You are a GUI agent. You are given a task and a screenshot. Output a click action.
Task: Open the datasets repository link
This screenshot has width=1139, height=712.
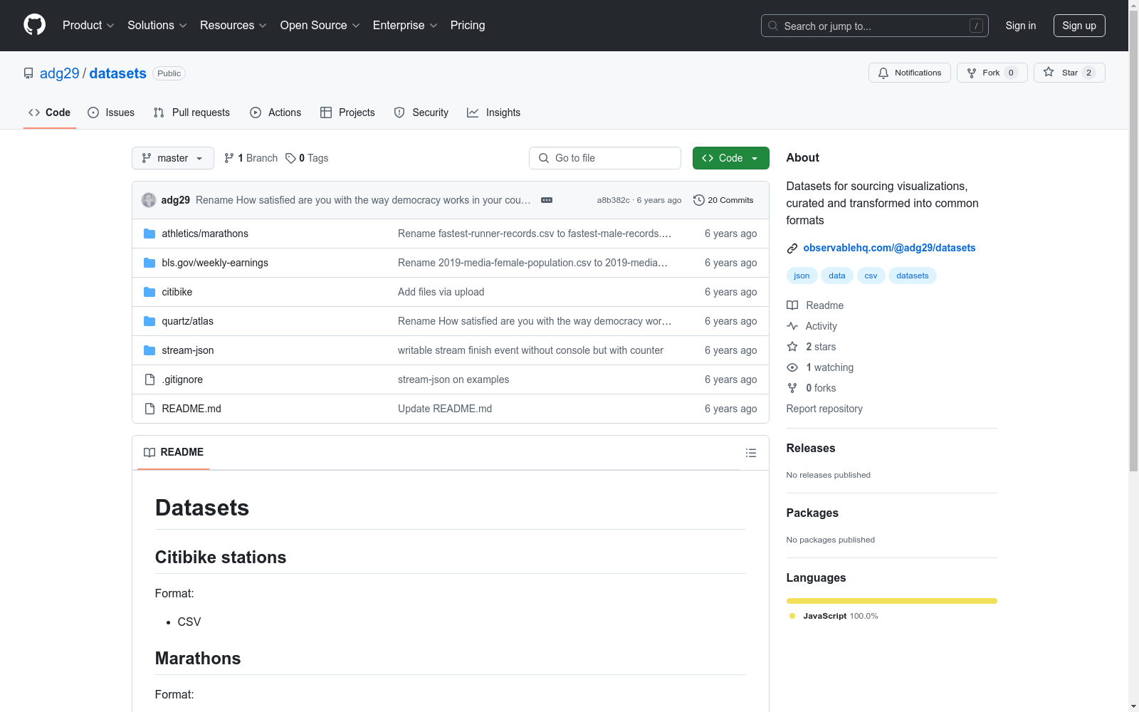point(118,73)
